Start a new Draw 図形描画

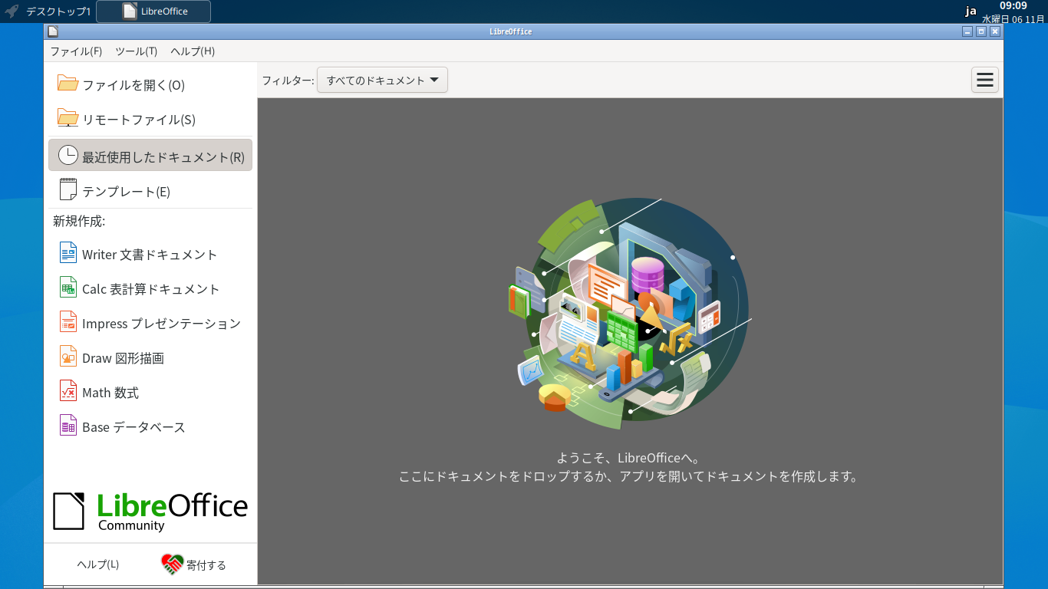123,357
